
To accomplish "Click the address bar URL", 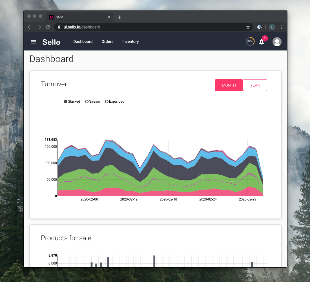I will tap(82, 27).
